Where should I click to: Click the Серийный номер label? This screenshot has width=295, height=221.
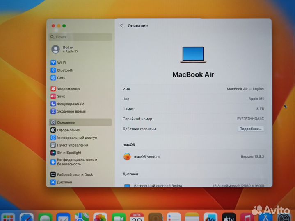(x=137, y=119)
